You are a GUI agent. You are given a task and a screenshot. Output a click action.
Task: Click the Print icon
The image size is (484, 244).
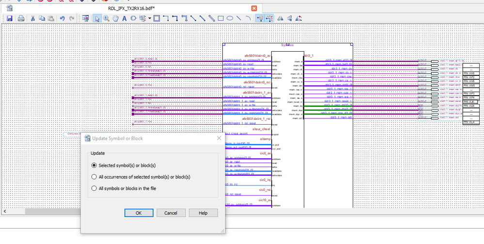point(21,18)
